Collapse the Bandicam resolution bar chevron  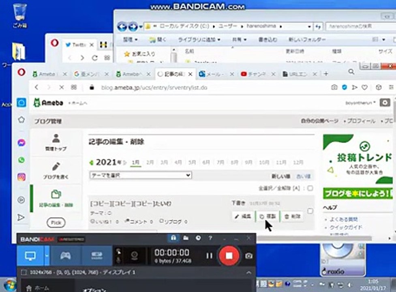[x=249, y=272]
